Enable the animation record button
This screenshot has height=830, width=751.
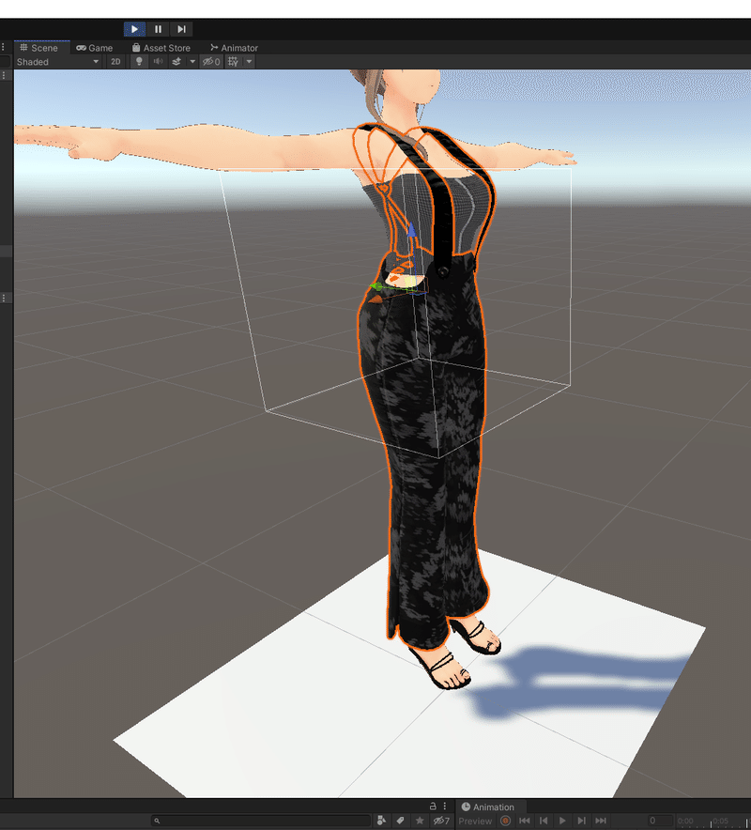coord(505,821)
